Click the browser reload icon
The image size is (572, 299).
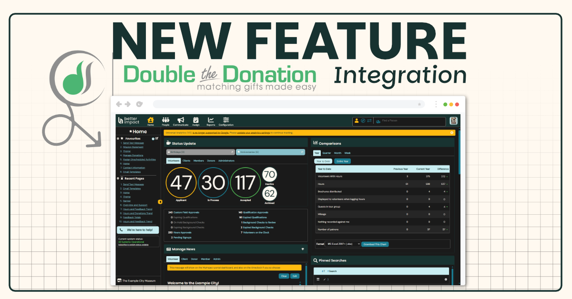(139, 104)
